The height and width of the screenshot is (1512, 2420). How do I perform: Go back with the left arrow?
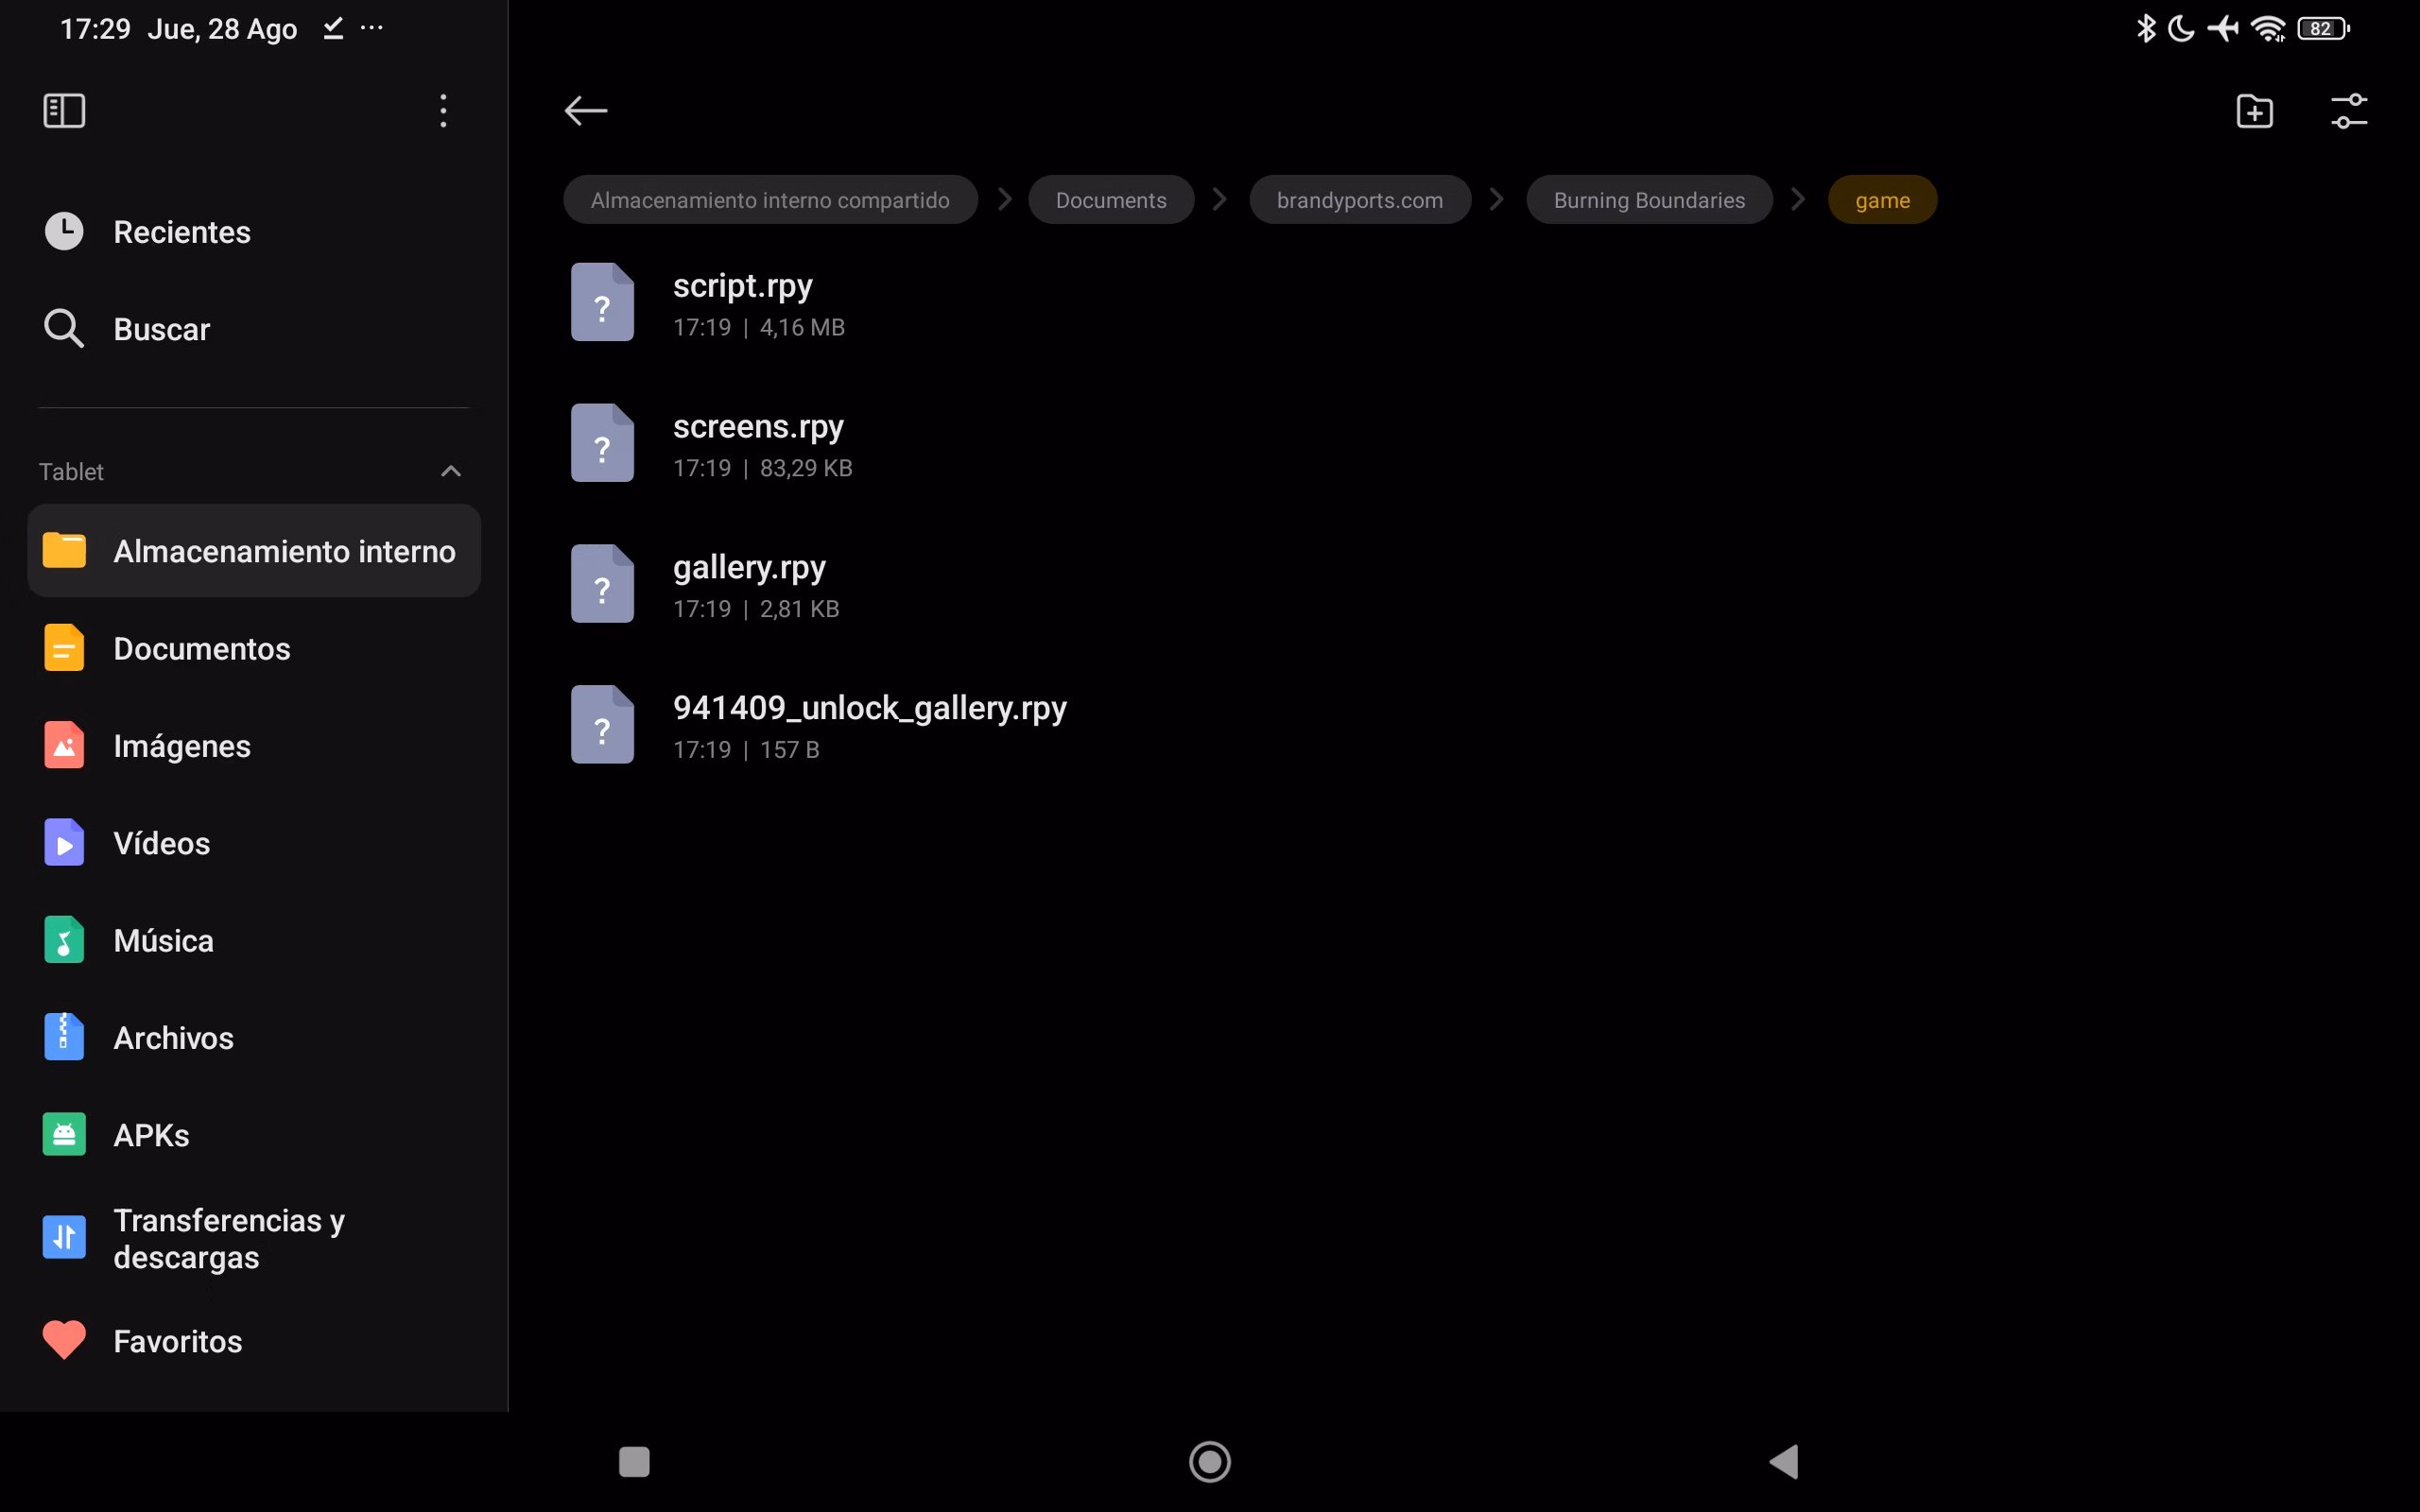(x=586, y=110)
